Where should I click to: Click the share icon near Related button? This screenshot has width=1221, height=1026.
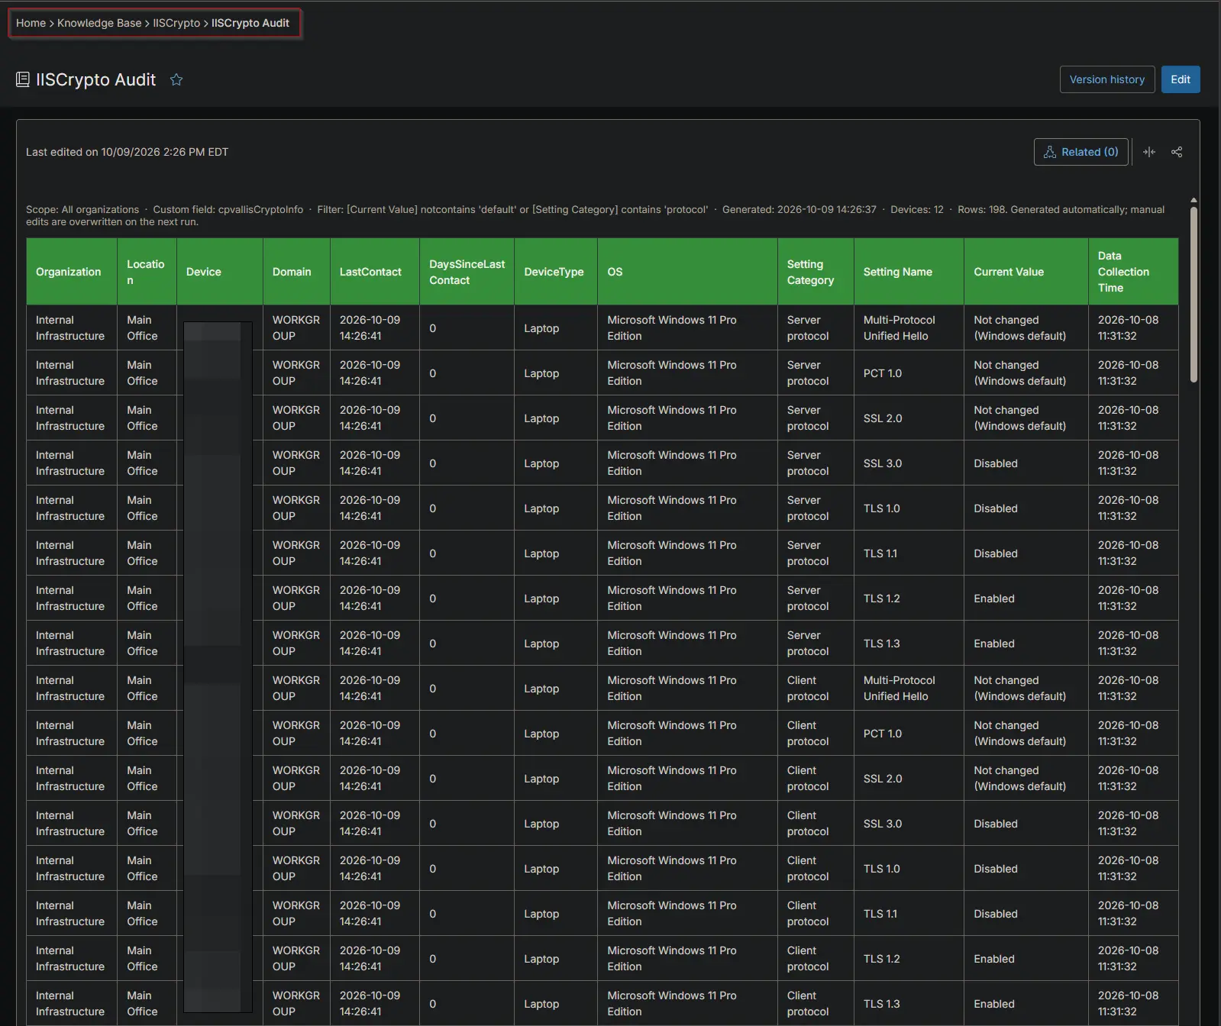tap(1177, 152)
